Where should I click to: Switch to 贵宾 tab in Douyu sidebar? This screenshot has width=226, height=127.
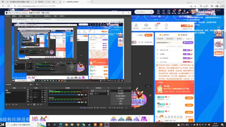(x=179, y=39)
